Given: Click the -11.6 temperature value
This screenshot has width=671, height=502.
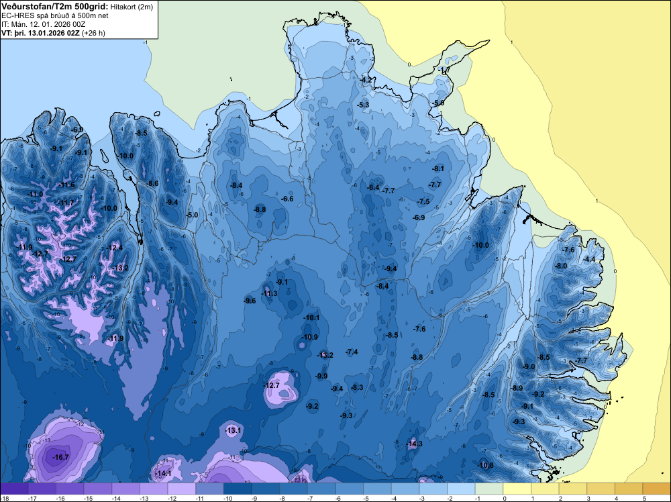Looking at the screenshot, I should pos(66,185).
